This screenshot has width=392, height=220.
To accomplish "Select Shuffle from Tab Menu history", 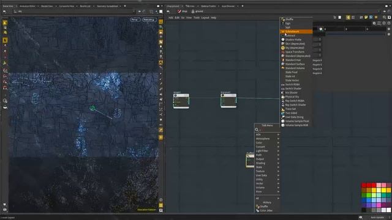I will 264,207.
